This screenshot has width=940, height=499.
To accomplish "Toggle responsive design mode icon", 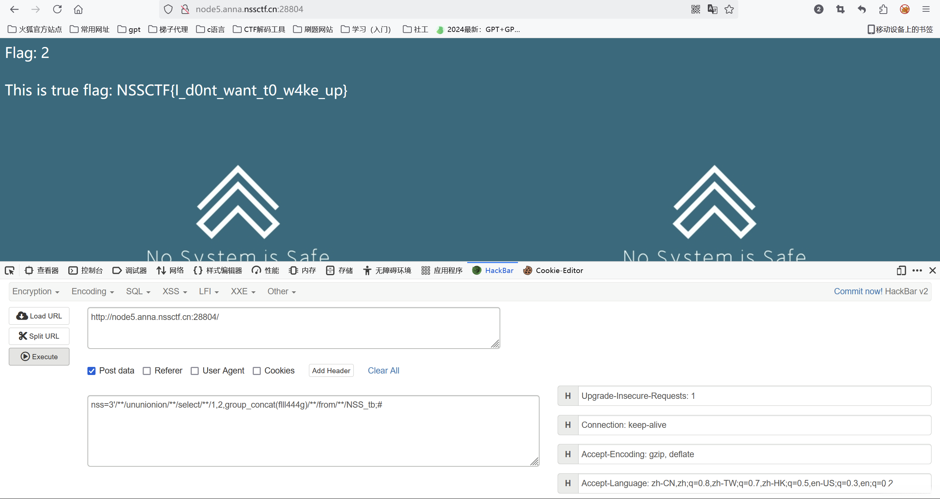I will pyautogui.click(x=901, y=270).
